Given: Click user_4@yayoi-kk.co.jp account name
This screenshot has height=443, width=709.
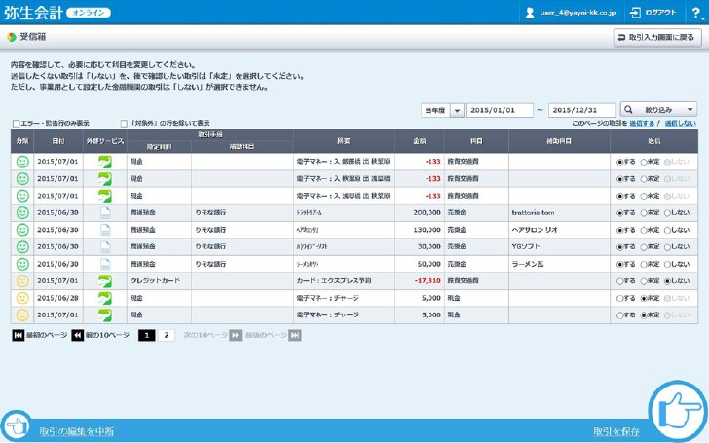Looking at the screenshot, I should click(x=578, y=13).
